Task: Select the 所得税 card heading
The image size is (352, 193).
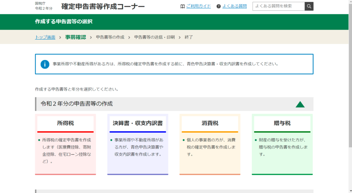Action: tap(65, 123)
